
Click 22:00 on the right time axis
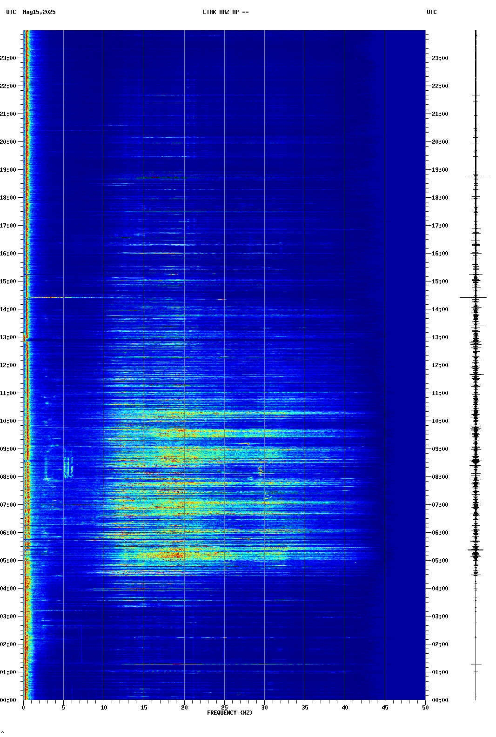pos(440,86)
